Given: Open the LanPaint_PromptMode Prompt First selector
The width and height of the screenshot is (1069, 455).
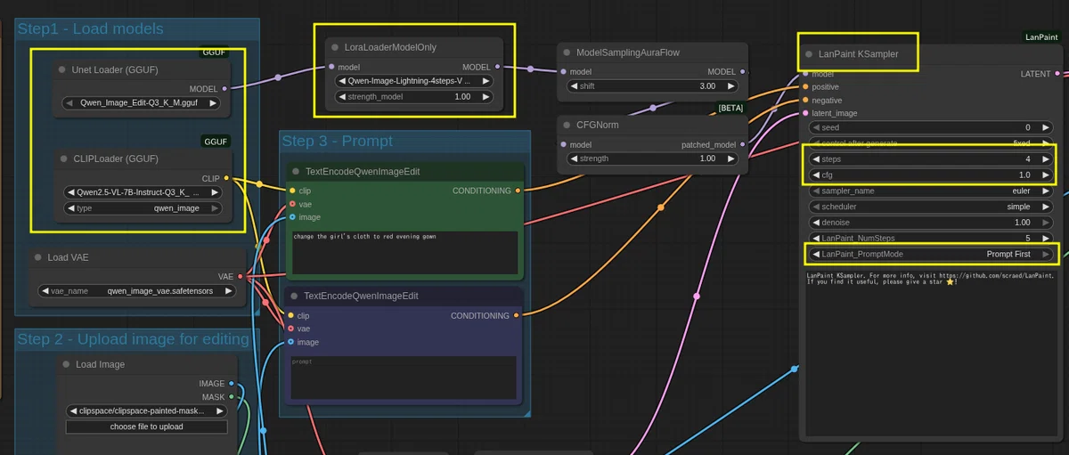Looking at the screenshot, I should (x=930, y=254).
